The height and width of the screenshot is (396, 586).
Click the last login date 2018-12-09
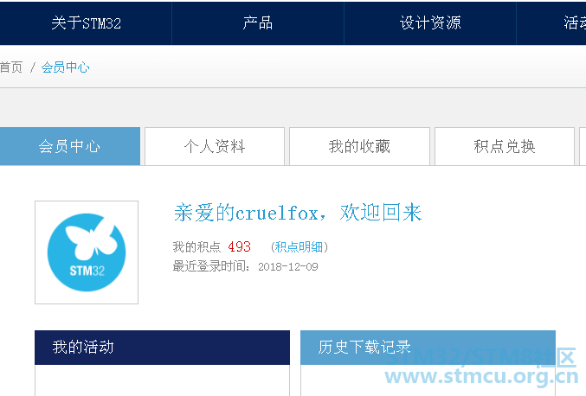pos(287,267)
